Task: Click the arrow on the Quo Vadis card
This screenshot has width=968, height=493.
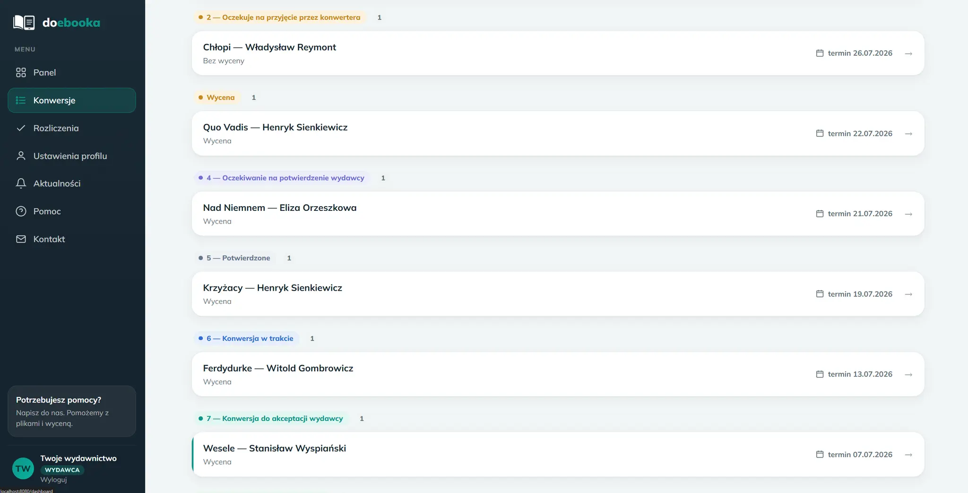Action: click(x=908, y=134)
